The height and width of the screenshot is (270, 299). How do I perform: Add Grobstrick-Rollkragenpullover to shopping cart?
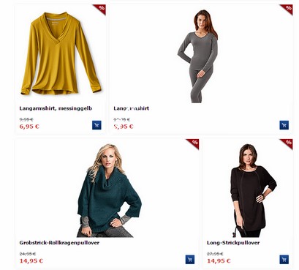pos(190,260)
